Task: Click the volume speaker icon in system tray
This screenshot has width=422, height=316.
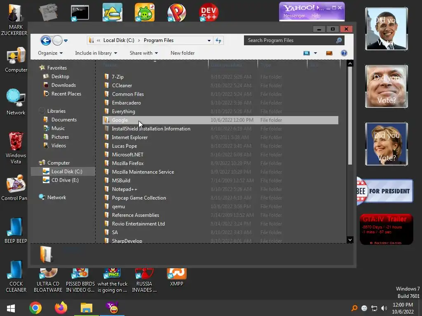Action: (x=384, y=308)
